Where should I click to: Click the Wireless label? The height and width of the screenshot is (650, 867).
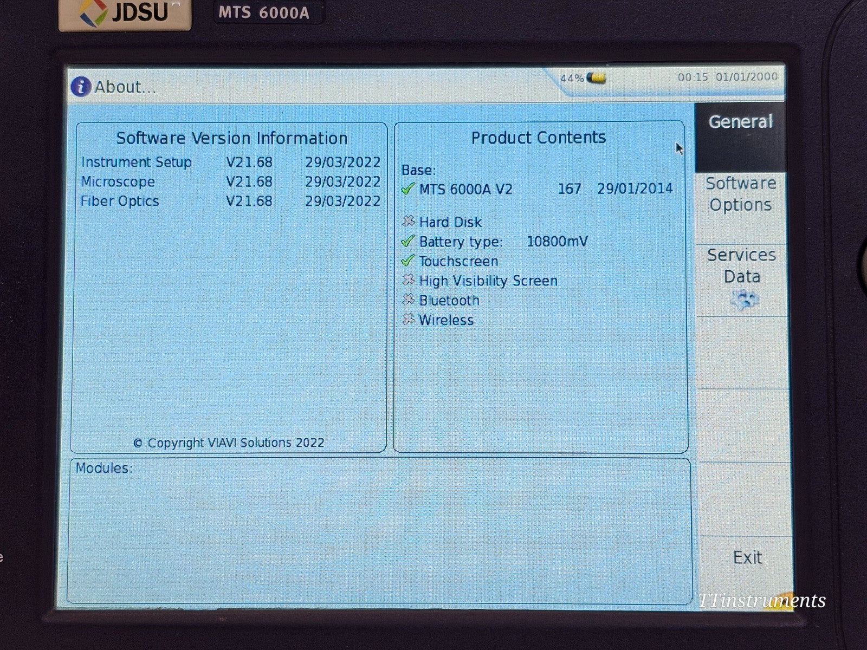click(x=446, y=320)
